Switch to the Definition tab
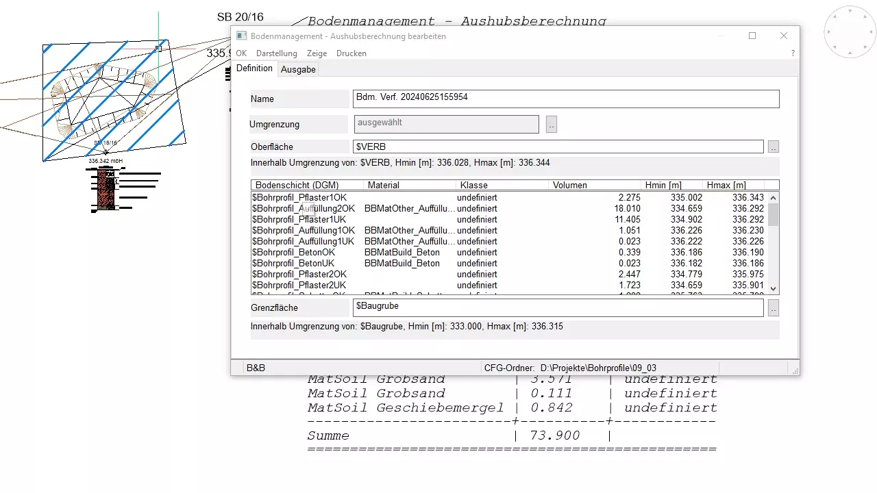The height and width of the screenshot is (493, 877). [x=254, y=68]
